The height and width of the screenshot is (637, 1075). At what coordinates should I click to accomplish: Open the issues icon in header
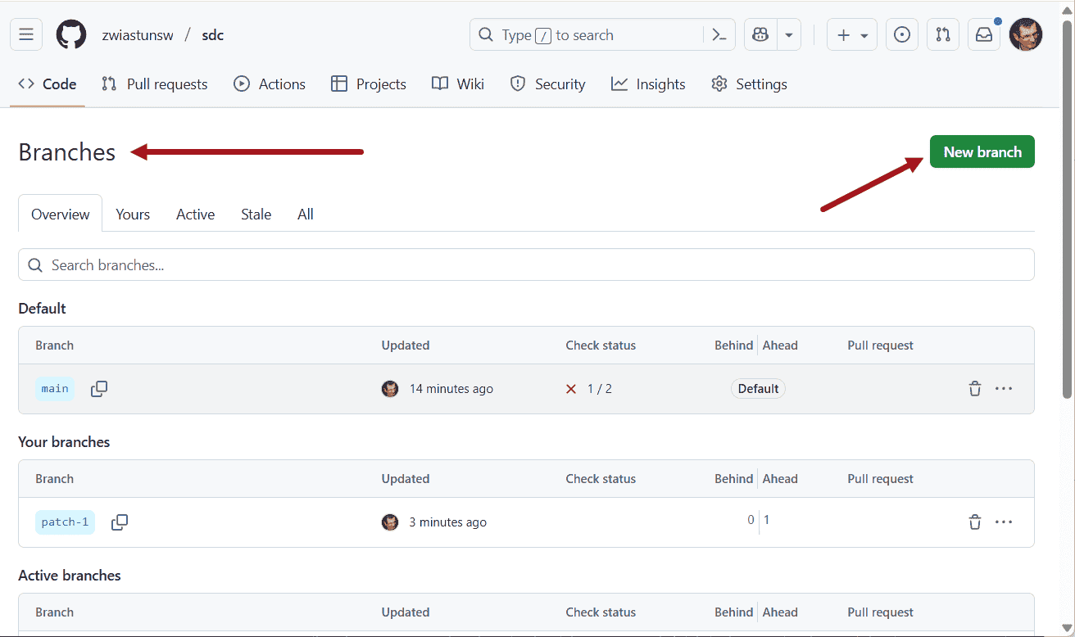[902, 35]
